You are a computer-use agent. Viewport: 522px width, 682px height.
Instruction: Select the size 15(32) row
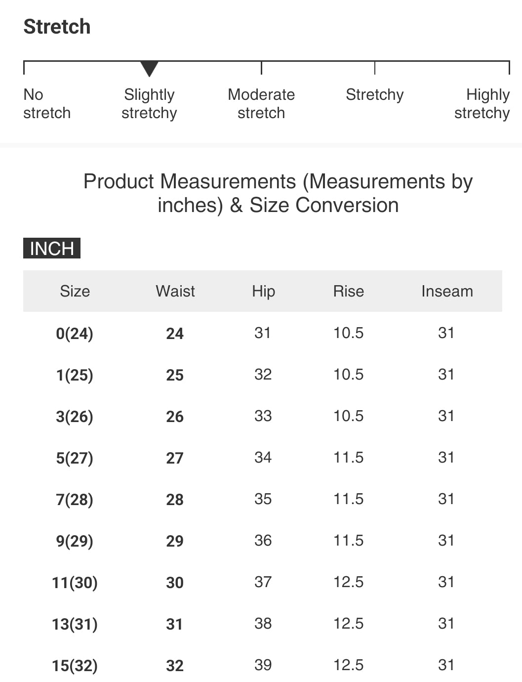click(x=263, y=665)
